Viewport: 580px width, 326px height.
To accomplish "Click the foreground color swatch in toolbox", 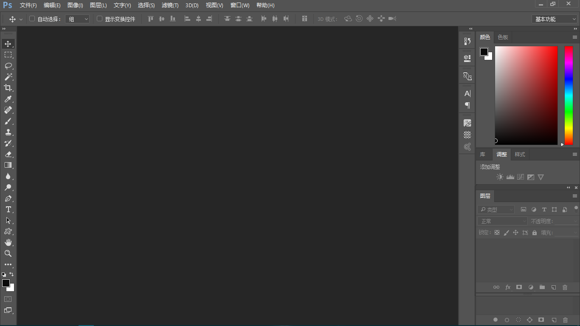I will (x=6, y=283).
